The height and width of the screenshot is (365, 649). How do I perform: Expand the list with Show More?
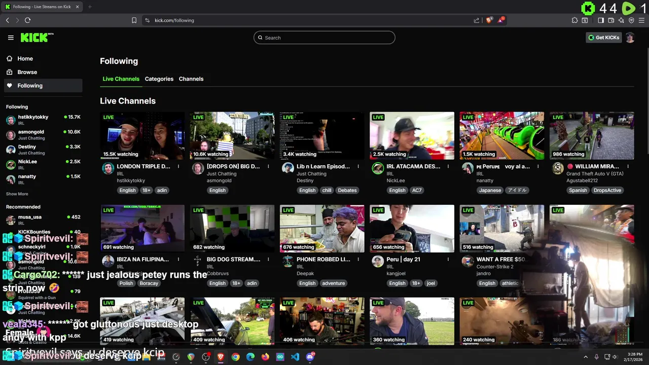point(17,194)
